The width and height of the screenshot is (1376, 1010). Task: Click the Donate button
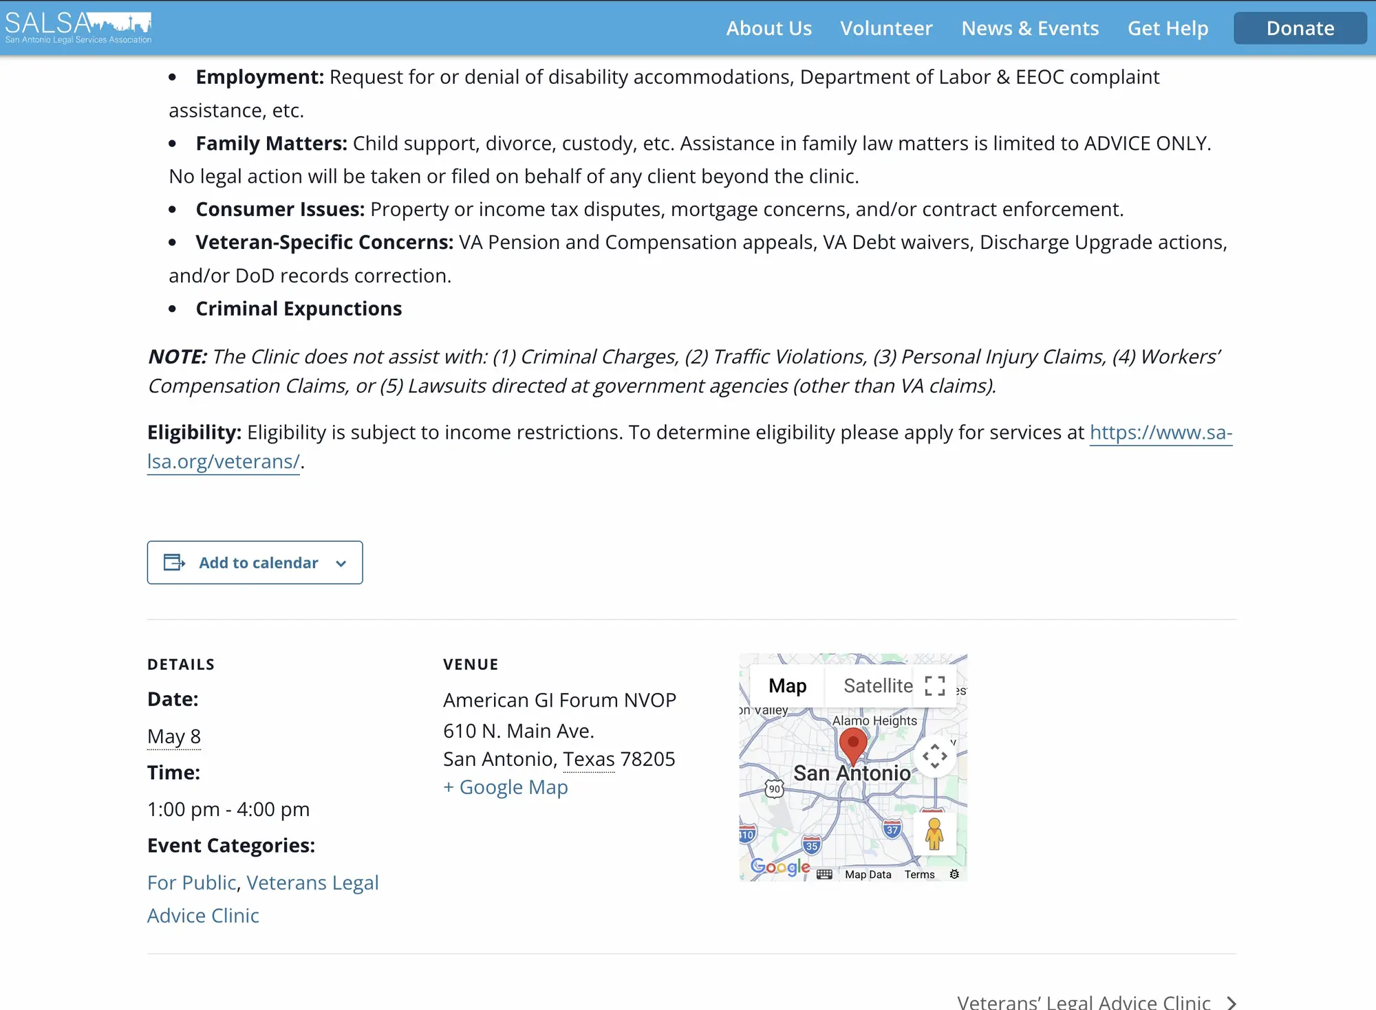tap(1300, 28)
